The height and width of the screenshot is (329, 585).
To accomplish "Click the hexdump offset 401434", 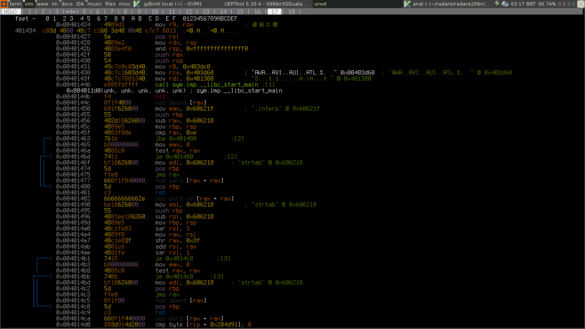I will (x=25, y=31).
